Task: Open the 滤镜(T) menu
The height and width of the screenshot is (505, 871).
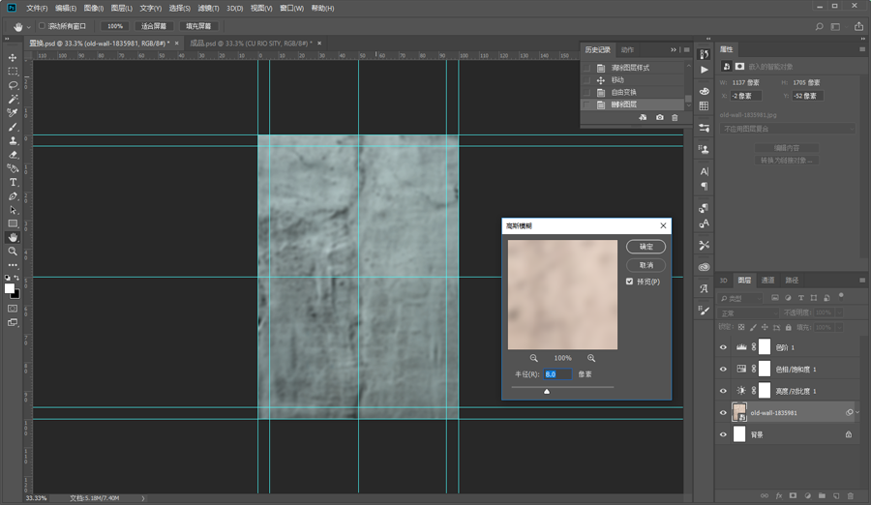Action: click(x=206, y=8)
